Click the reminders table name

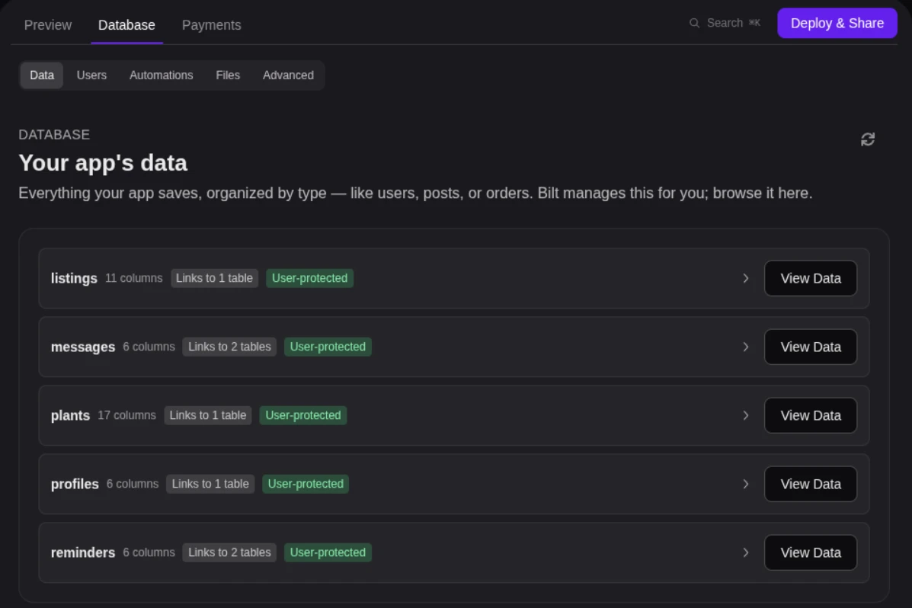coord(82,552)
